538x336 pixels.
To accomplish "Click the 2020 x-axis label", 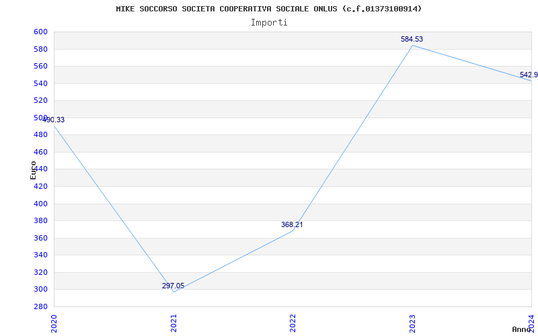I will 54,323.
